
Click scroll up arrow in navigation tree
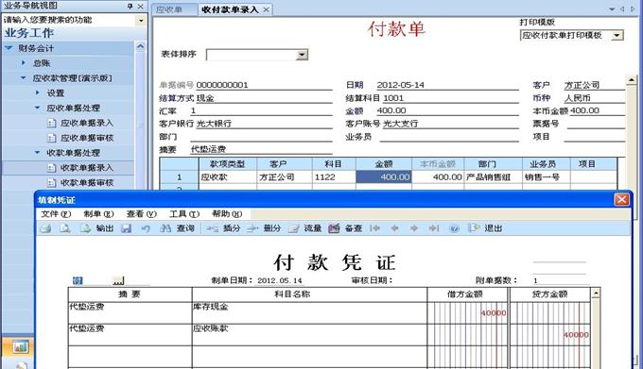[x=140, y=46]
